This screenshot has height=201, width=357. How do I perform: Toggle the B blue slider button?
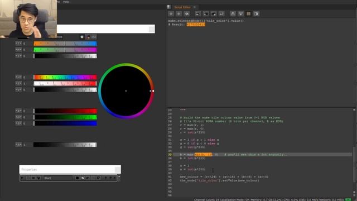[x=18, y=123]
